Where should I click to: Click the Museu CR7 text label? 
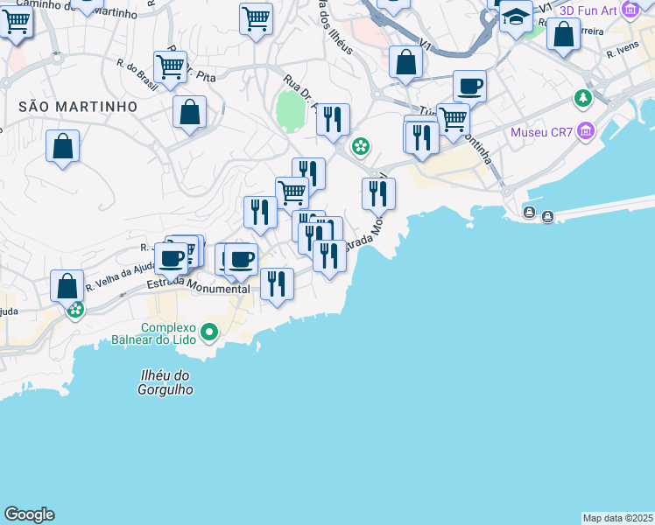pyautogui.click(x=541, y=134)
